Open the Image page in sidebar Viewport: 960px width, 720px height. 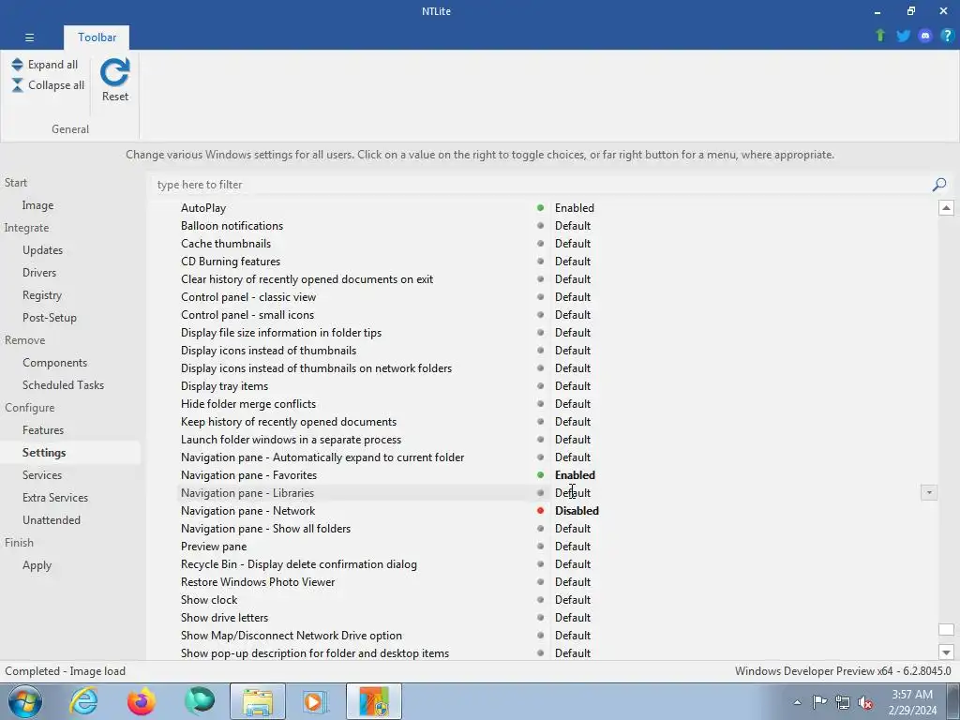click(37, 205)
